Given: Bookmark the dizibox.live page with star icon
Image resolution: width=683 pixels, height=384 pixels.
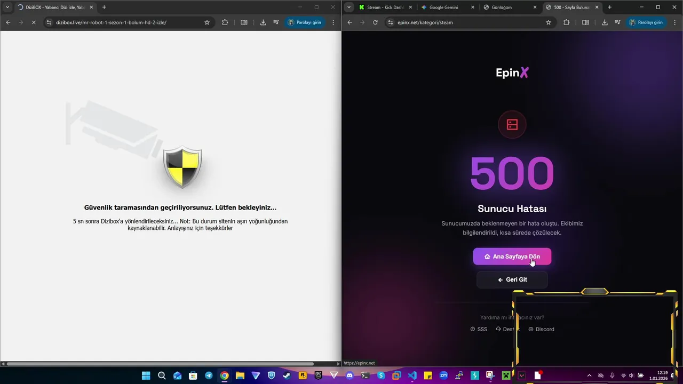Looking at the screenshot, I should [x=207, y=22].
